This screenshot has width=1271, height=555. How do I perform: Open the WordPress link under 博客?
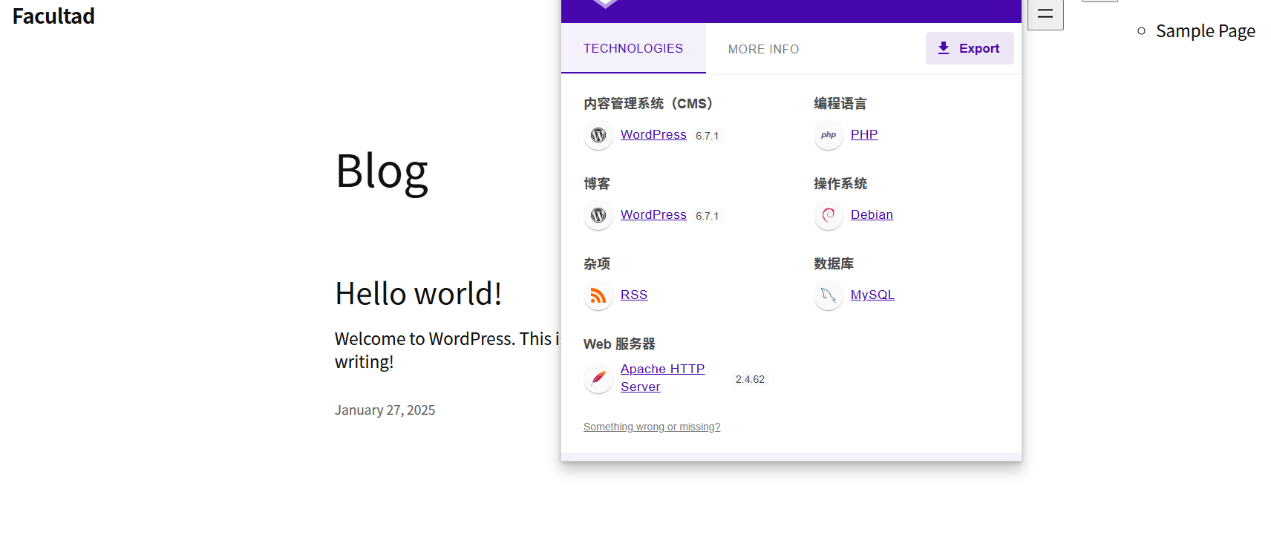click(653, 214)
